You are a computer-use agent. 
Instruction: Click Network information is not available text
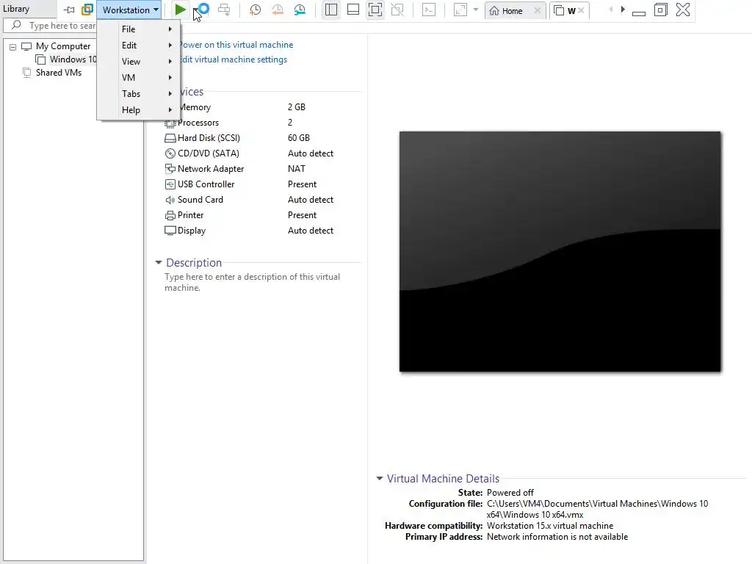point(557,537)
